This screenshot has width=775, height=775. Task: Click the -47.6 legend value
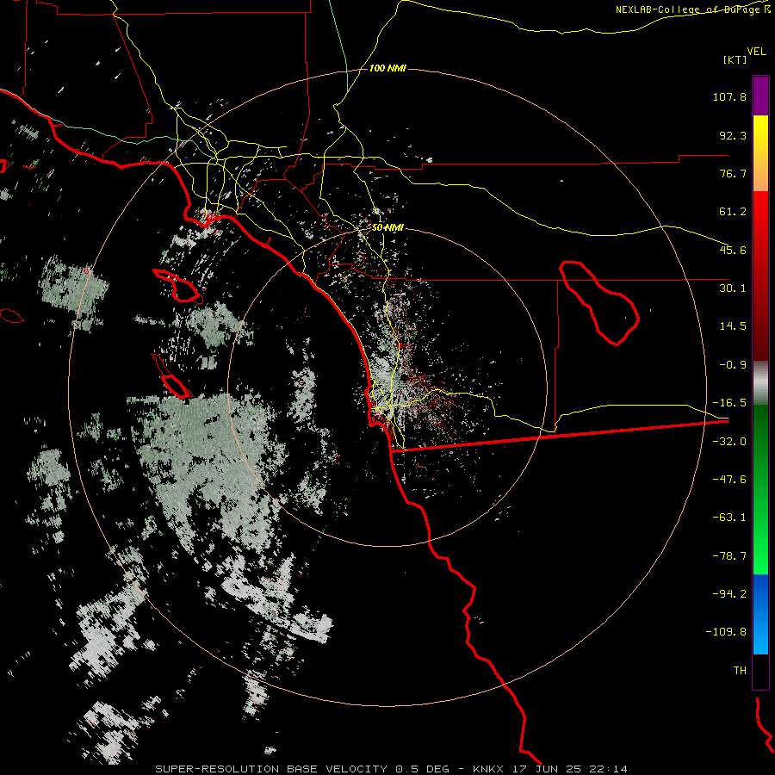(x=729, y=480)
